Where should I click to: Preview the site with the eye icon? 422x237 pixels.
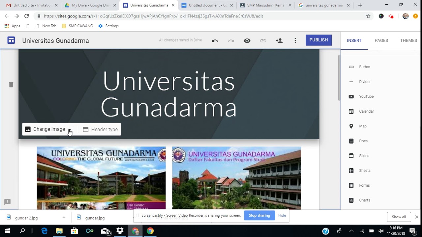point(247,40)
